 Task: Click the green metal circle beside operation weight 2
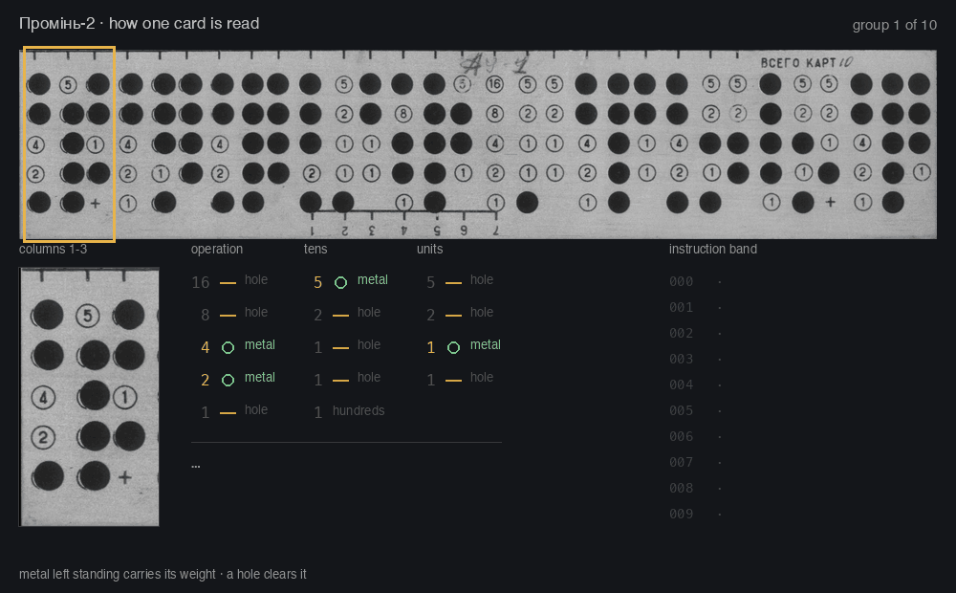click(x=228, y=380)
